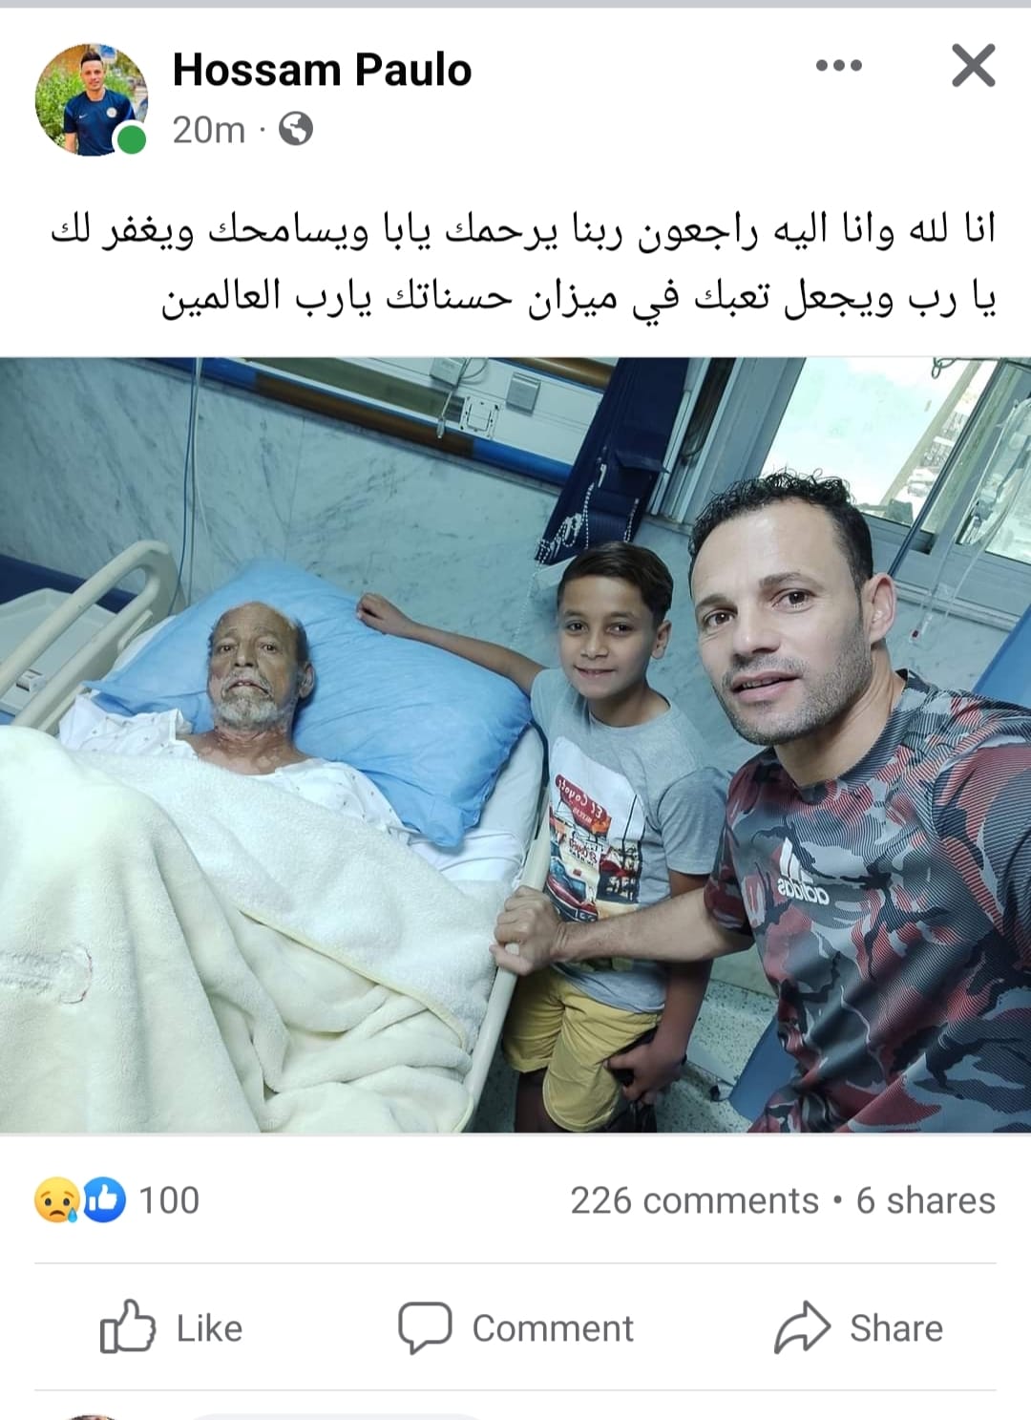
Task: Toggle the Like label on the post
Action: click(209, 1328)
